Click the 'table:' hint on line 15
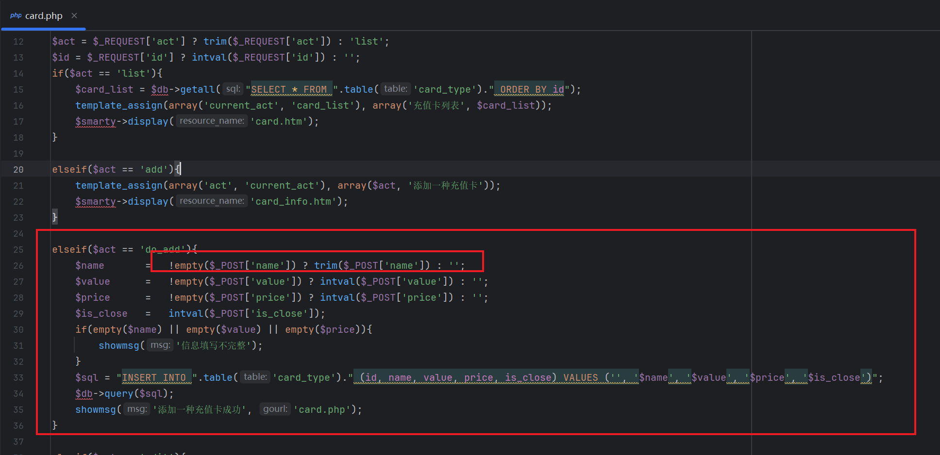The image size is (940, 455). pos(396,89)
